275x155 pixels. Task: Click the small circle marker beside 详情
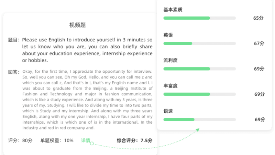[x=92, y=144]
